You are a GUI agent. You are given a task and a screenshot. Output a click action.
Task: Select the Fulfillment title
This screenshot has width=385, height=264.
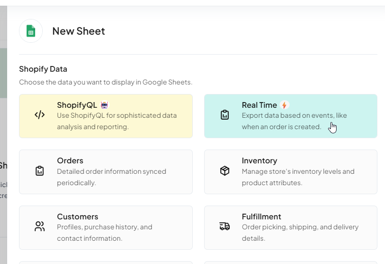[261, 217]
